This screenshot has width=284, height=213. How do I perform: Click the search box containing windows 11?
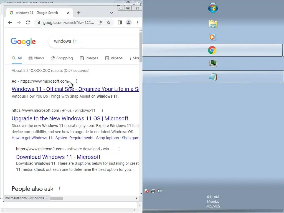[94, 41]
